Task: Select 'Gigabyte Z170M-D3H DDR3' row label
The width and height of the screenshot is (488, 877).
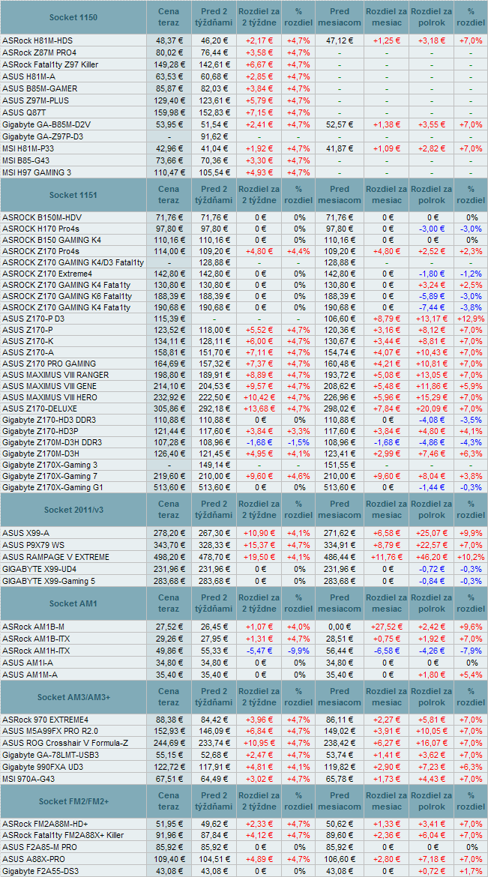Action: tap(52, 441)
